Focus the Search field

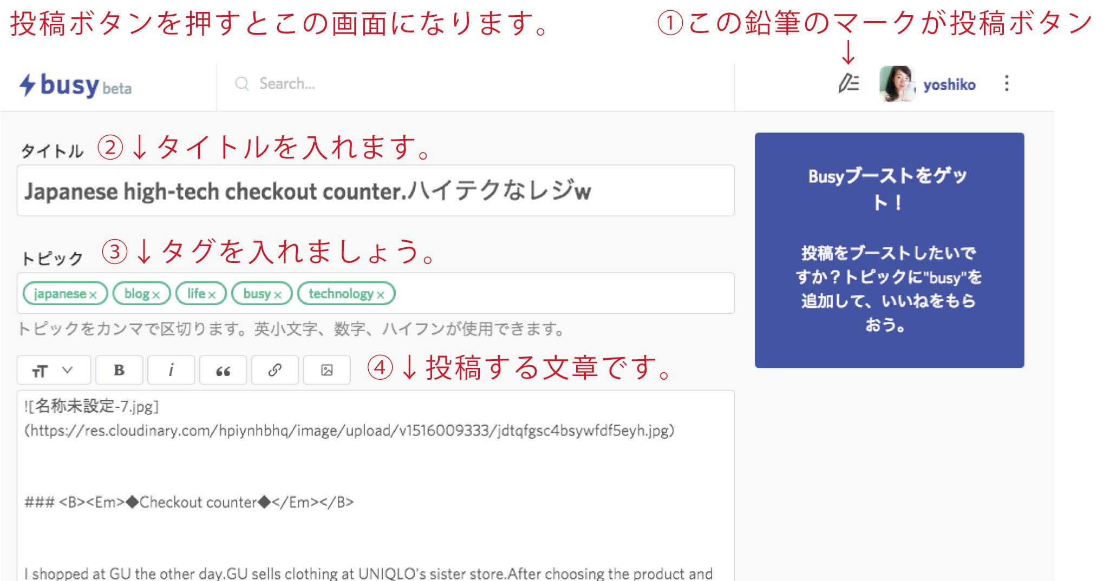click(x=475, y=83)
